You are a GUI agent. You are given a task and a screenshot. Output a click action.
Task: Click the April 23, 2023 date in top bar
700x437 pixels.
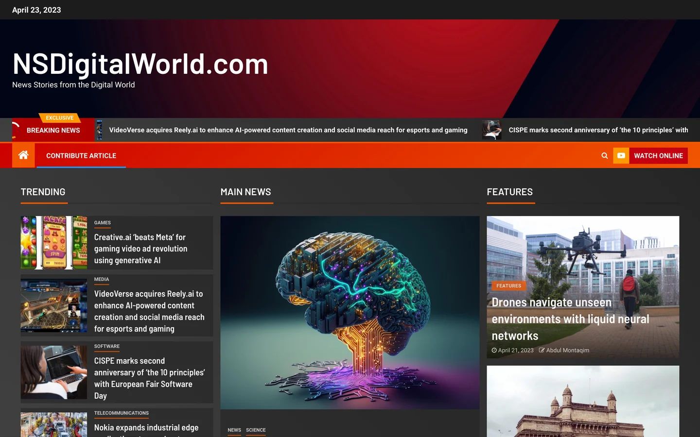point(36,10)
